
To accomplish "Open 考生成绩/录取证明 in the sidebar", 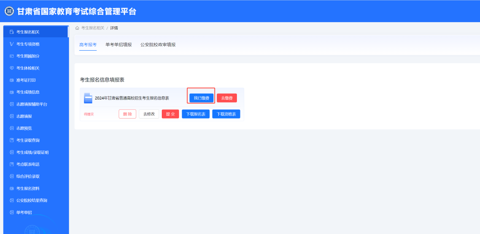I will coord(36,152).
